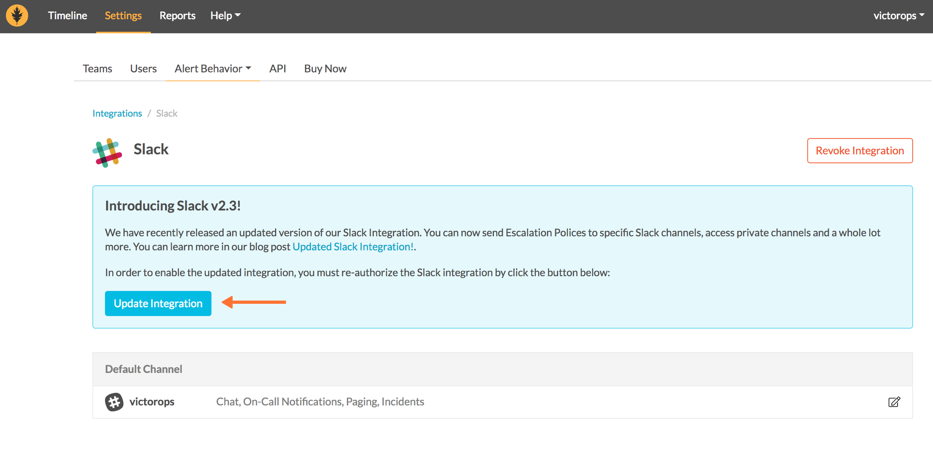933x449 pixels.
Task: Select the Settings nav item
Action: pyautogui.click(x=123, y=15)
